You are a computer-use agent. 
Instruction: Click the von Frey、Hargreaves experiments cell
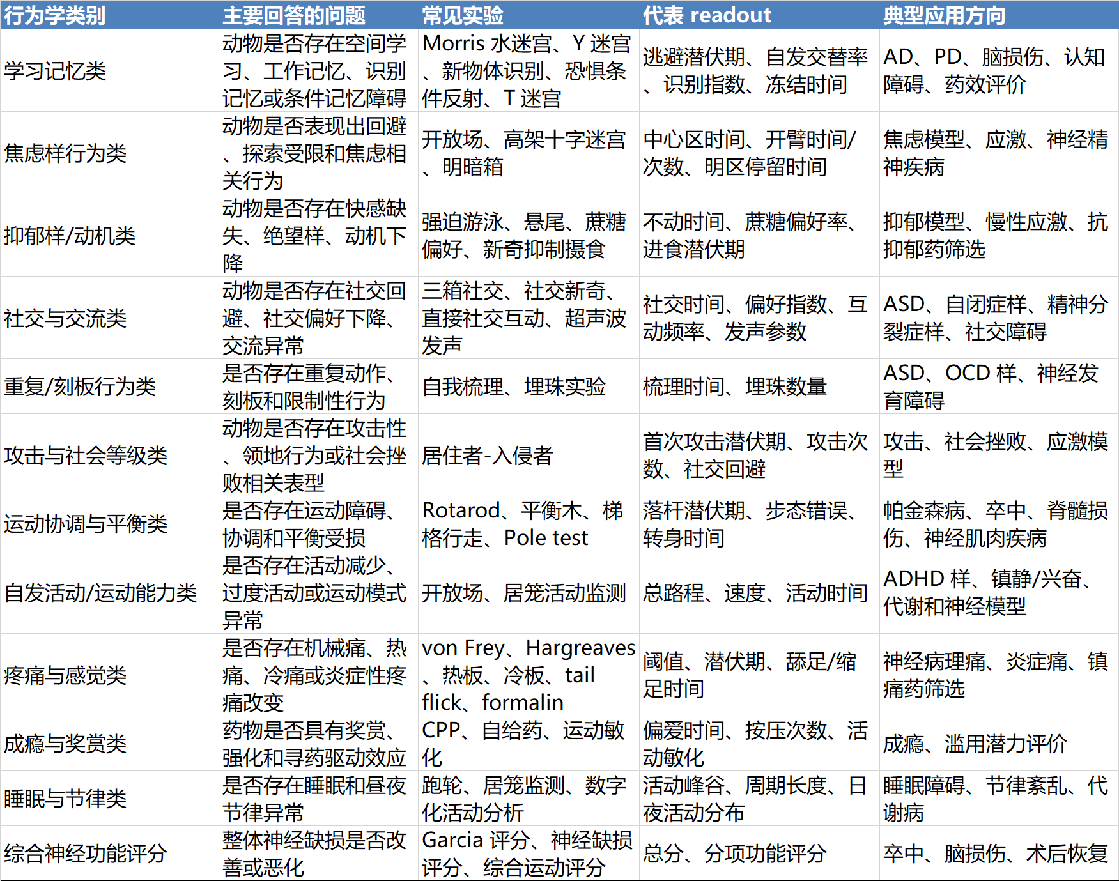pos(528,675)
